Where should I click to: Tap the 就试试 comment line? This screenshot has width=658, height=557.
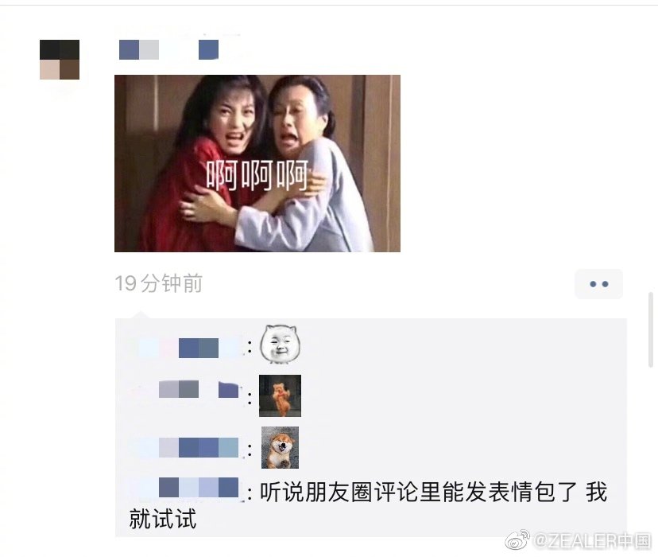(163, 519)
